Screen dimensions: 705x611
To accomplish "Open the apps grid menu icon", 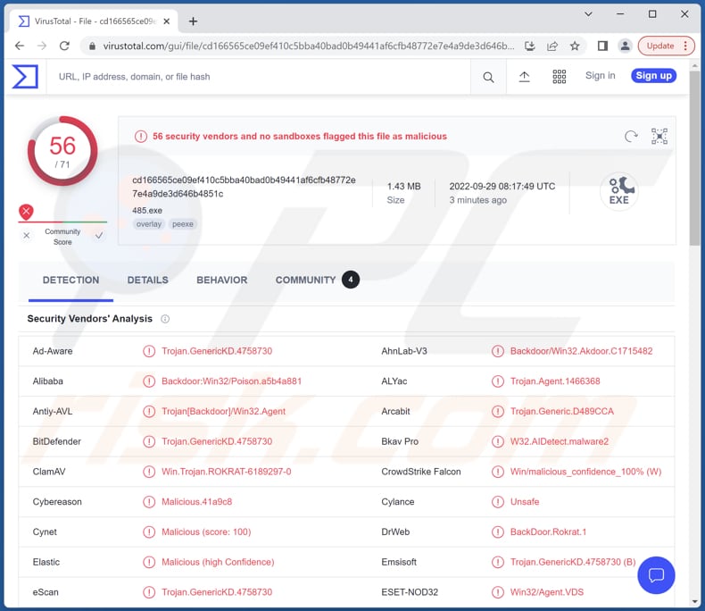I will pos(560,78).
